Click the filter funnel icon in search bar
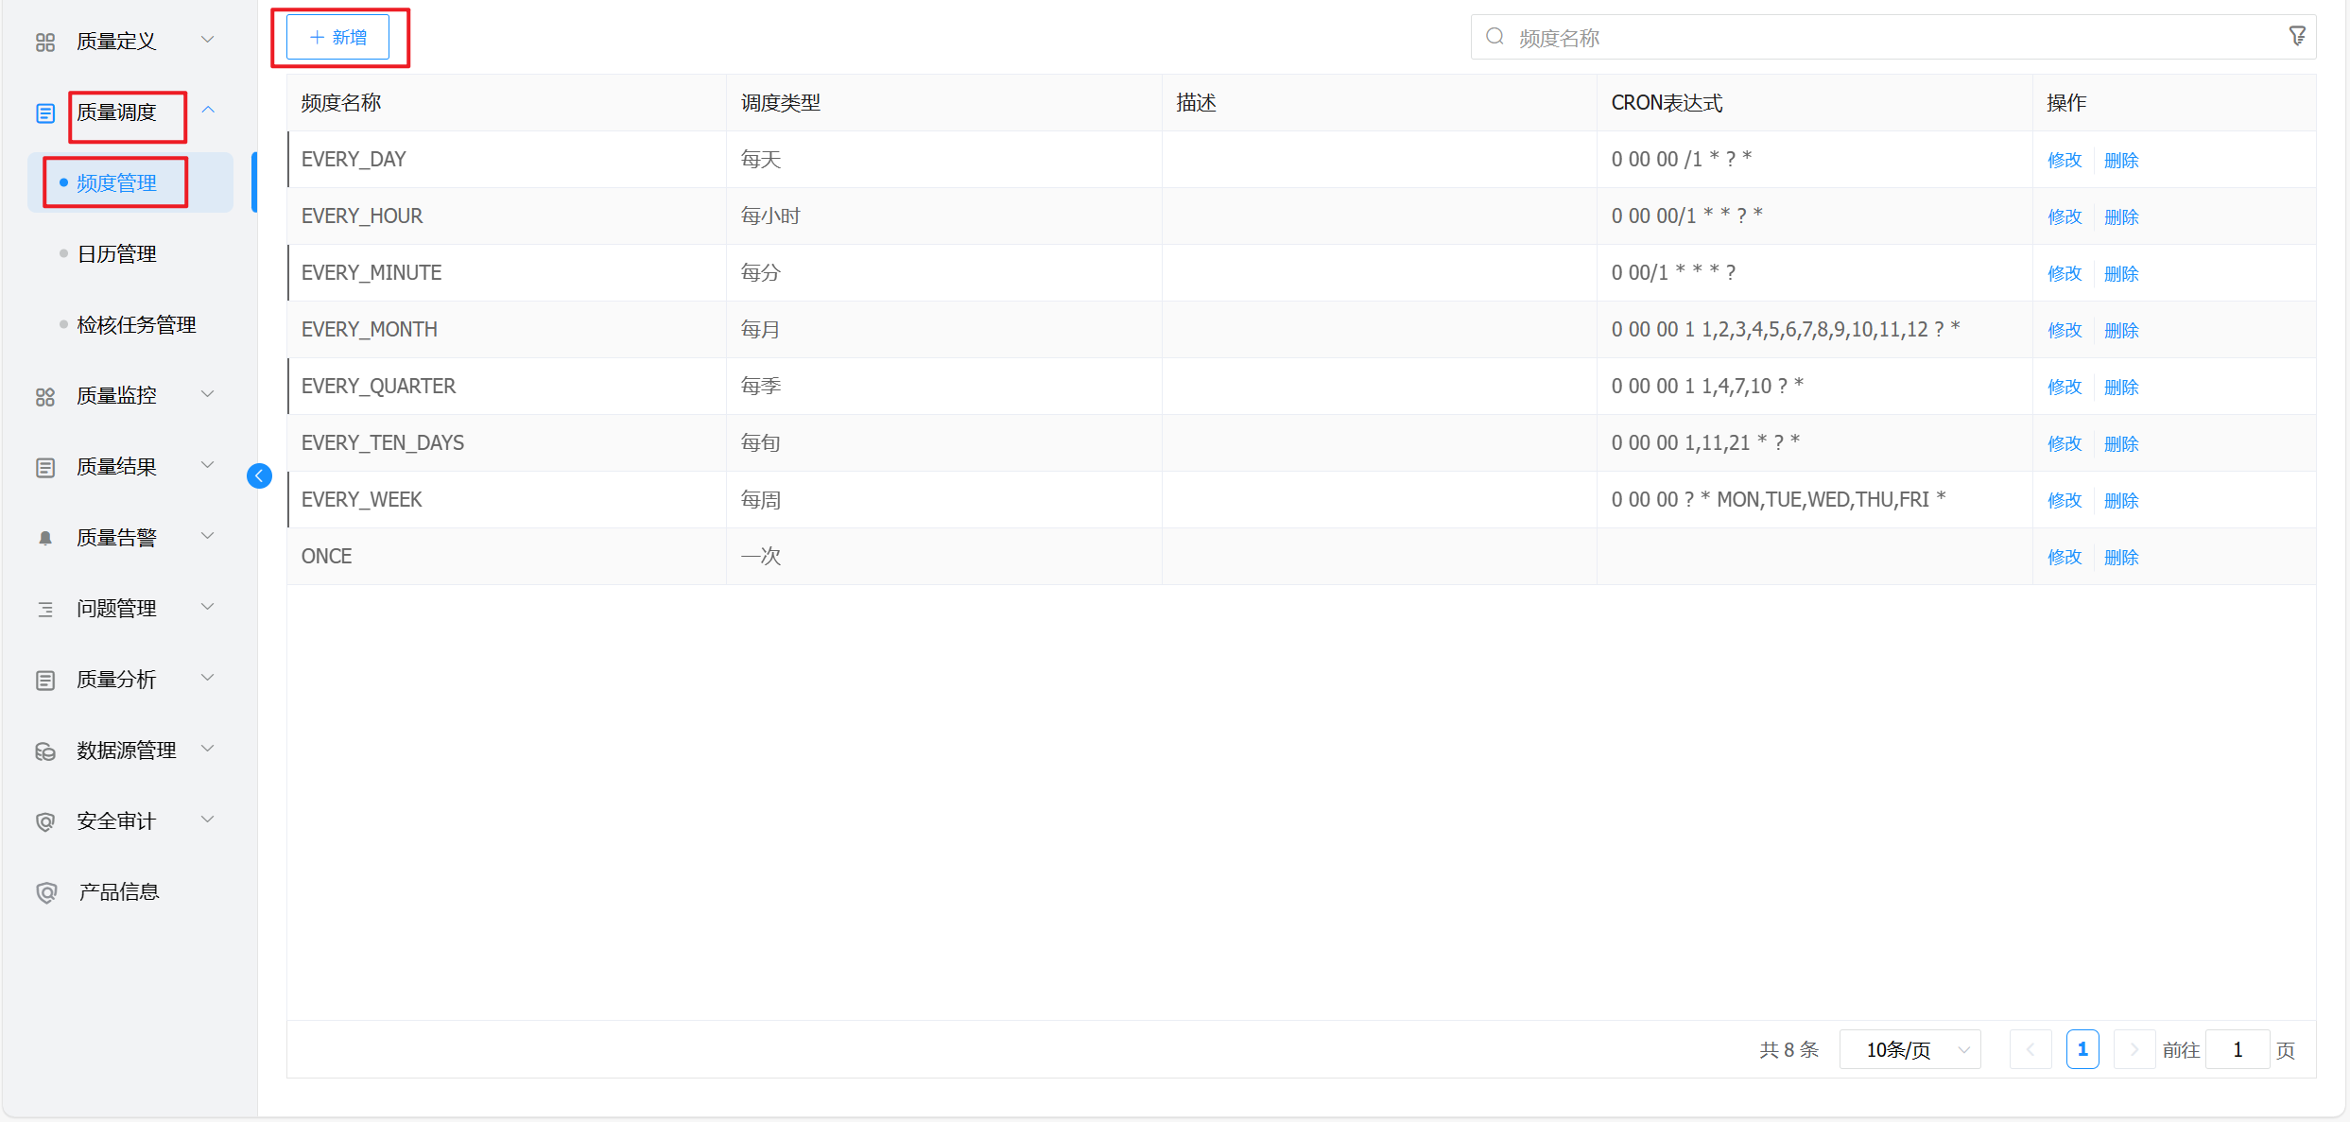Image resolution: width=2350 pixels, height=1122 pixels. (2297, 37)
